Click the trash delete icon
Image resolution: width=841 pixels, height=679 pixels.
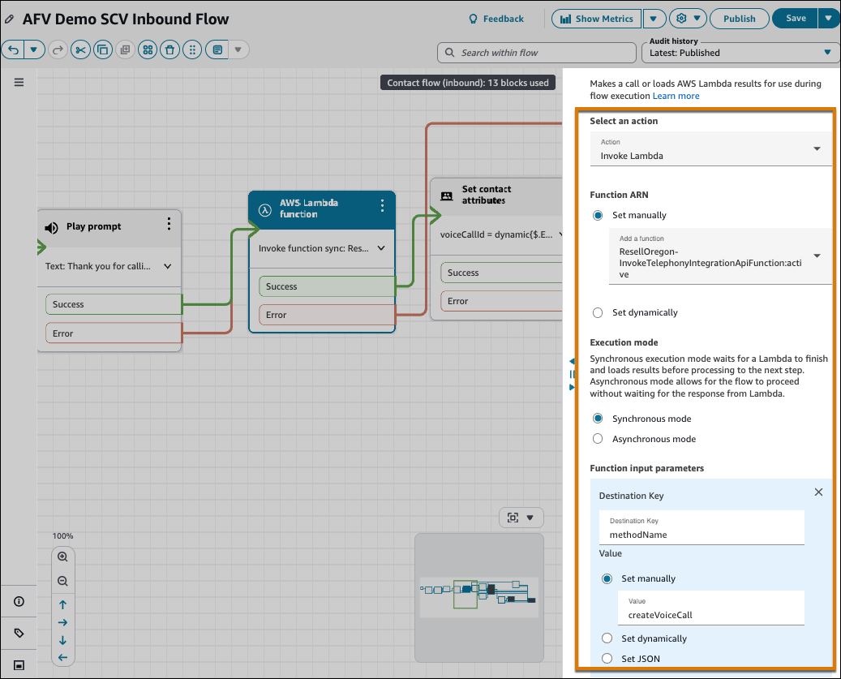click(x=170, y=49)
